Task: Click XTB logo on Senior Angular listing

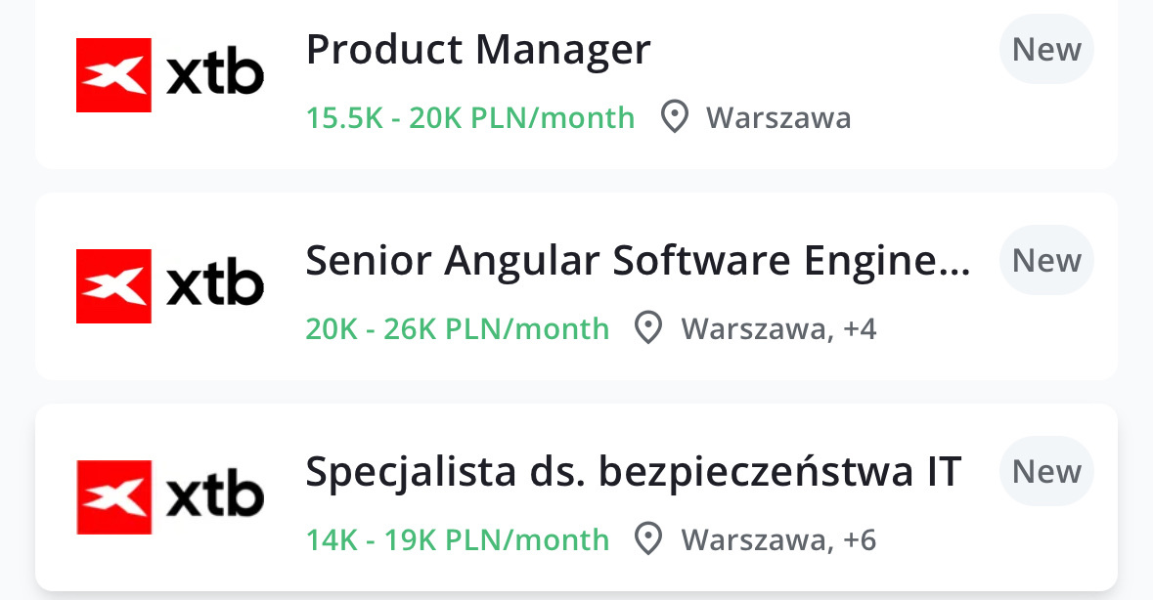Action: click(170, 286)
